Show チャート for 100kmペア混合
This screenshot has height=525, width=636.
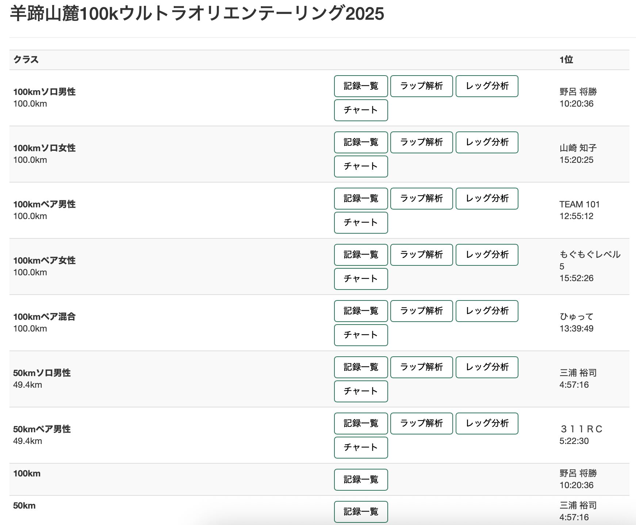(x=361, y=335)
